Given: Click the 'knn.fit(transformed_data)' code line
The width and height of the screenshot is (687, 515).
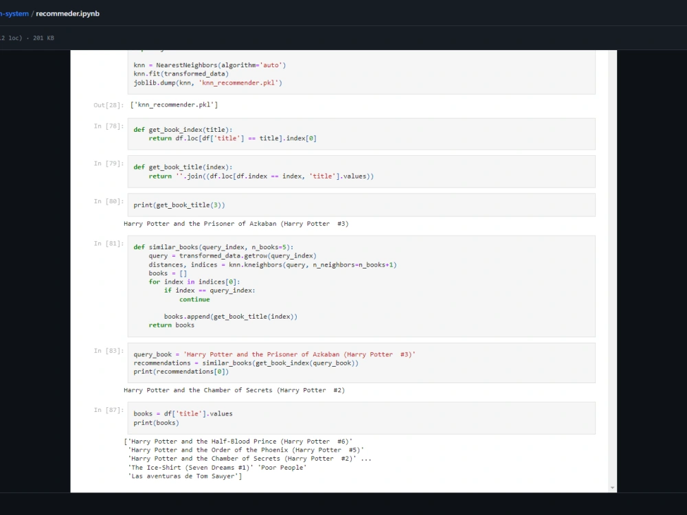Looking at the screenshot, I should click(x=181, y=73).
